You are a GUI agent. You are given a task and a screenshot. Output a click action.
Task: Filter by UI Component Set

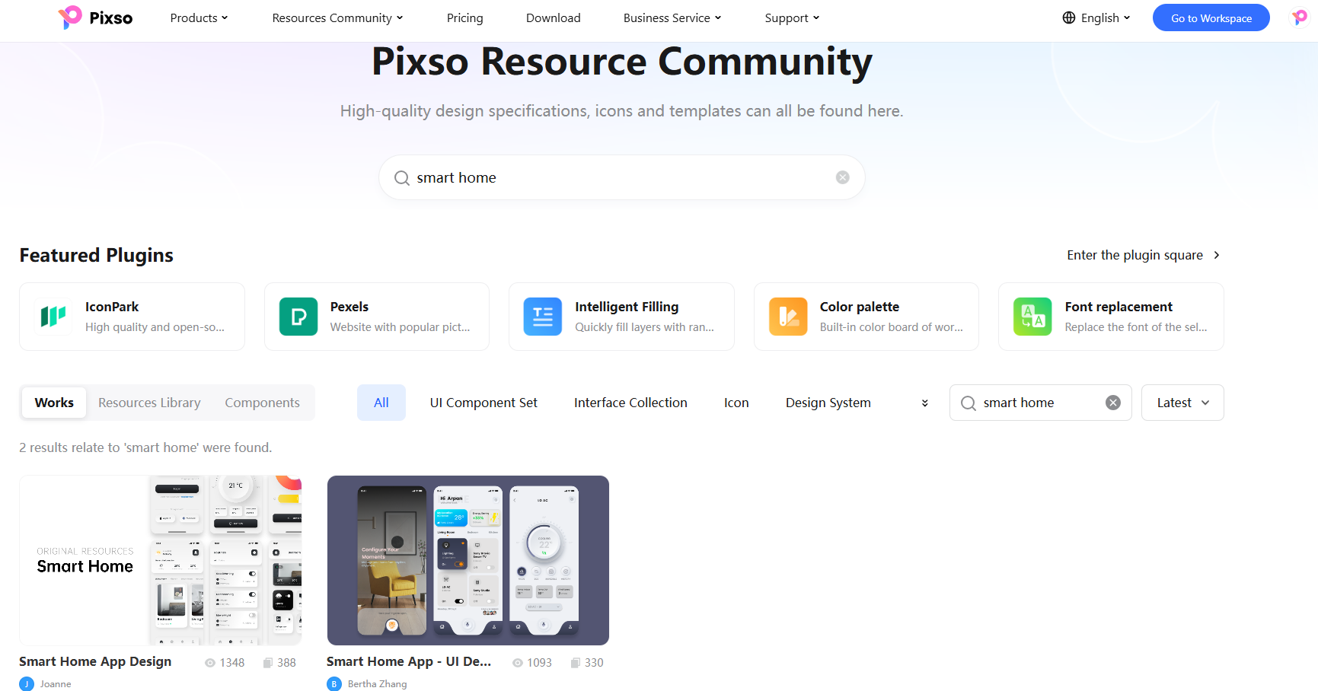tap(483, 403)
